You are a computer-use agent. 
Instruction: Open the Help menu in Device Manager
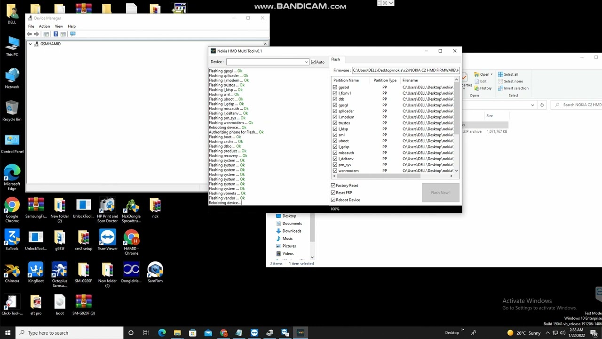(x=71, y=26)
